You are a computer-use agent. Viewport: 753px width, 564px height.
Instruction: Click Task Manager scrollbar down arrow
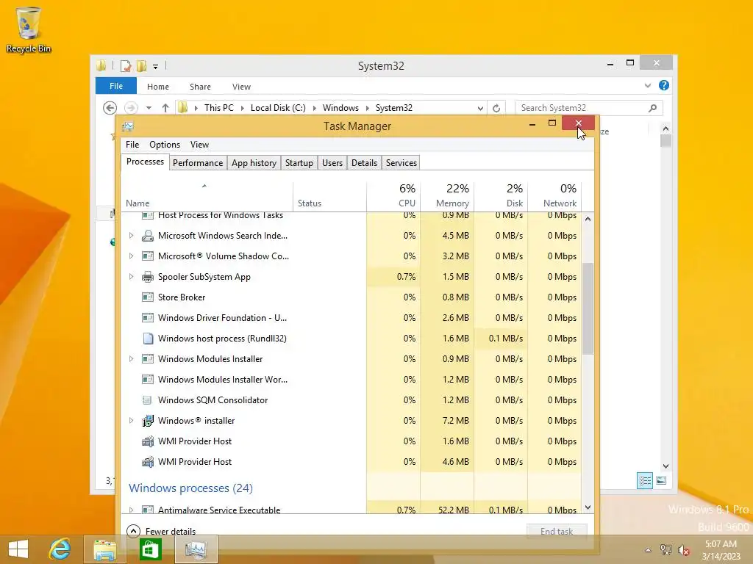(x=588, y=507)
